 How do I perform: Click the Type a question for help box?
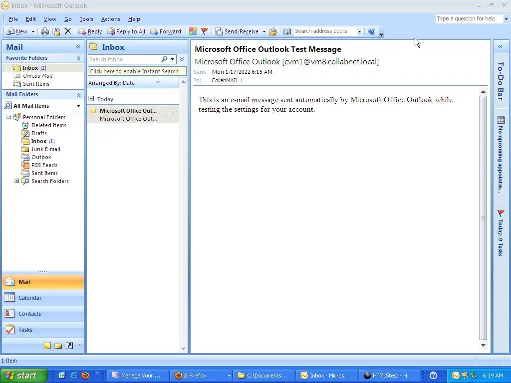(469, 18)
